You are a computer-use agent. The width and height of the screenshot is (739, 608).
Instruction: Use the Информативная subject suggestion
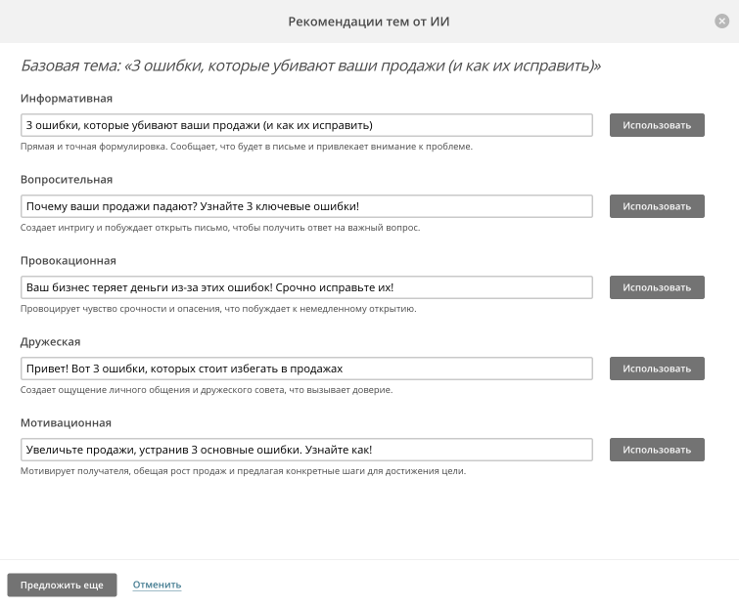point(657,125)
